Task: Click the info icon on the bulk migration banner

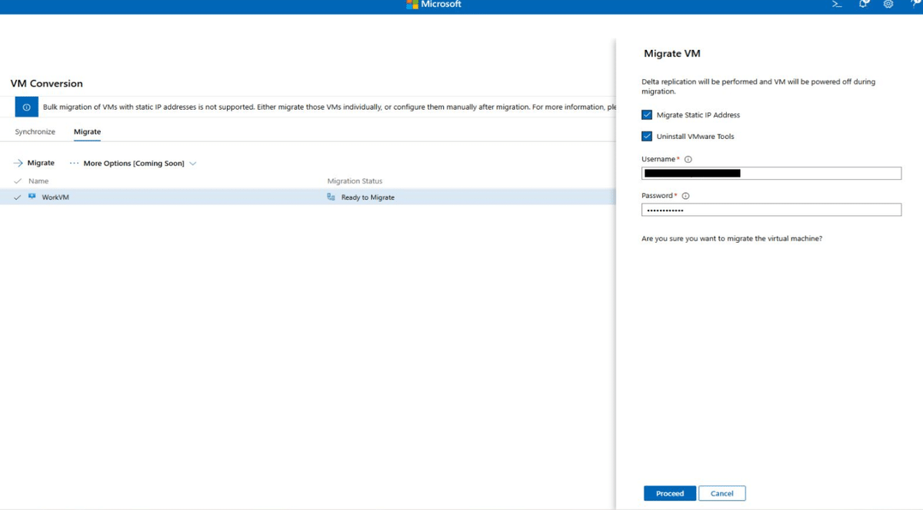Action: point(26,106)
